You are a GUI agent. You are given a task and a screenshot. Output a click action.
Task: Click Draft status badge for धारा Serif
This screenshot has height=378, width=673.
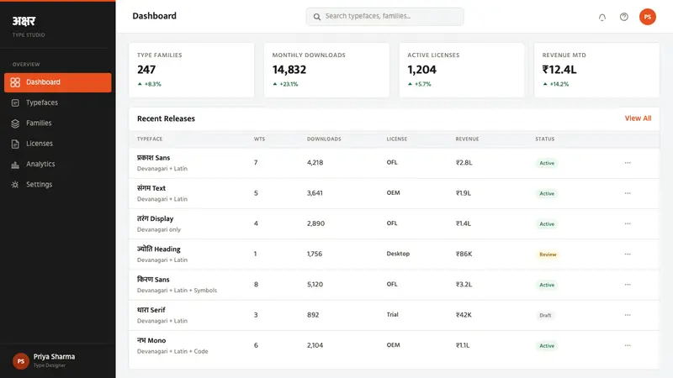[x=545, y=316]
